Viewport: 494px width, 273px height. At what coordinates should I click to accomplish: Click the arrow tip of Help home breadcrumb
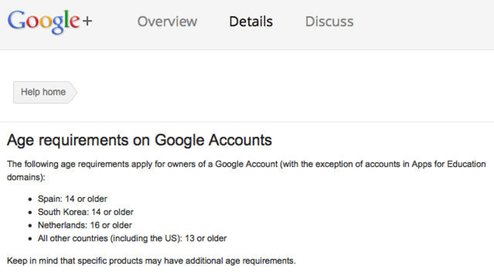73,92
